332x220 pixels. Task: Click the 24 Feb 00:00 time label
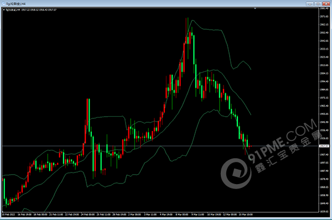(x=87, y=214)
